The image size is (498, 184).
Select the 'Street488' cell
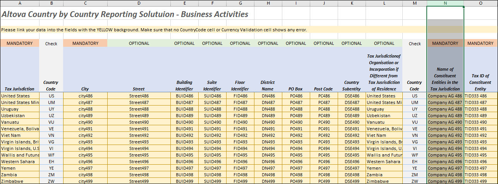(x=139, y=109)
